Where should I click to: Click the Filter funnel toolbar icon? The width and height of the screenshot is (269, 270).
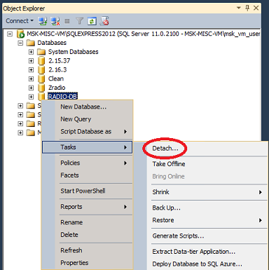80,21
